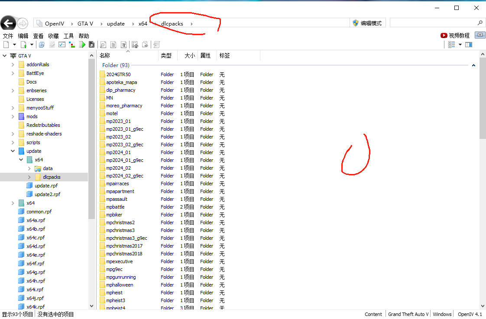
Task: Enable 编辑模式 edit mode button
Action: tap(368, 23)
